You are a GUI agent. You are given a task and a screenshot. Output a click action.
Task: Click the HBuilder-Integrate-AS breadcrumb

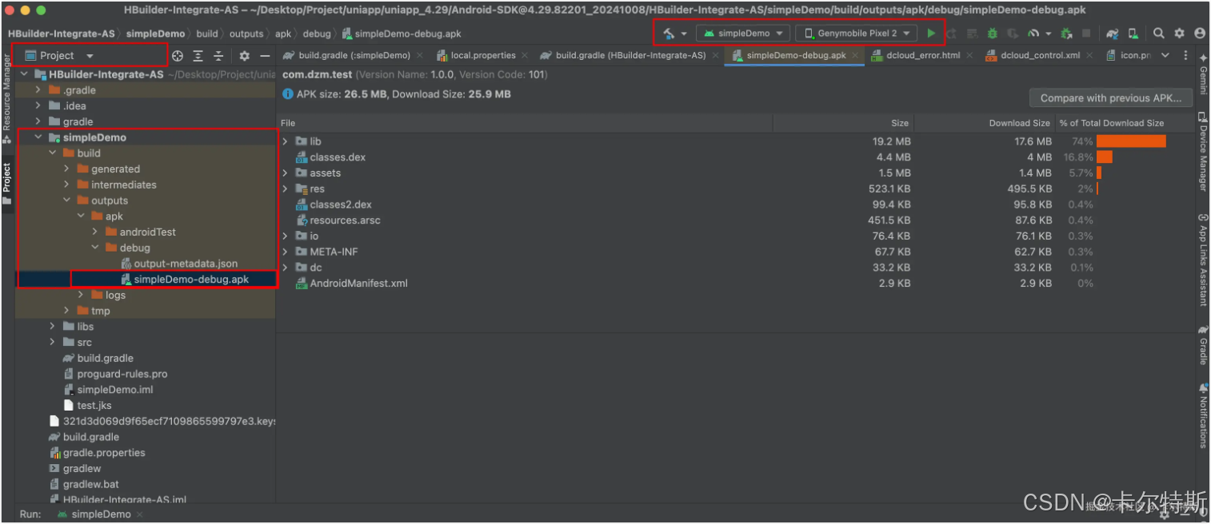pyautogui.click(x=62, y=34)
